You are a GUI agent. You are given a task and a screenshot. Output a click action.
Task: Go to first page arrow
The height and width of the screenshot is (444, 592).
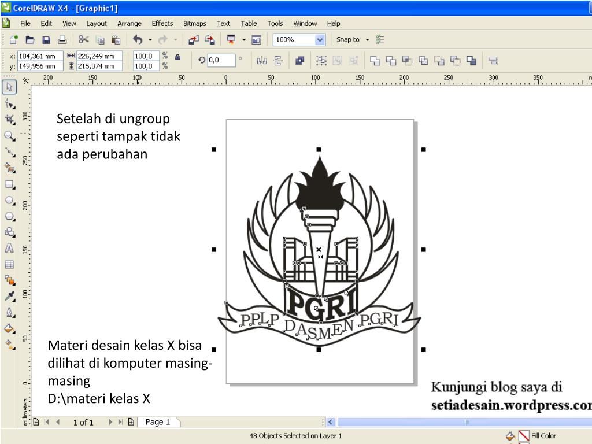point(47,422)
